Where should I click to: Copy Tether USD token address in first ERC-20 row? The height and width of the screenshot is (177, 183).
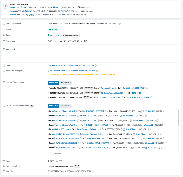coord(163,111)
